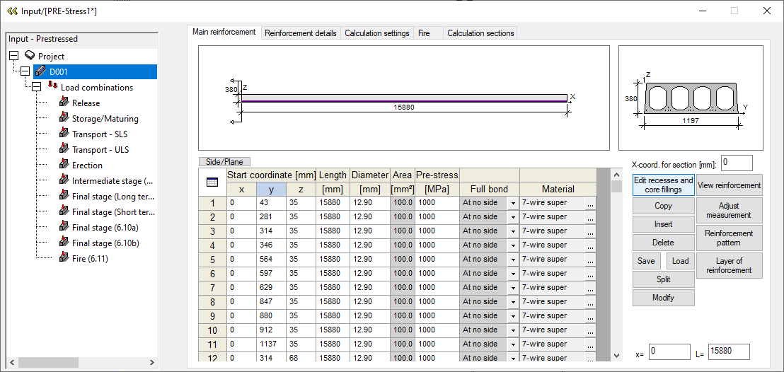Switch to the Calculation sections tab
This screenshot has height=372, width=784.
480,33
